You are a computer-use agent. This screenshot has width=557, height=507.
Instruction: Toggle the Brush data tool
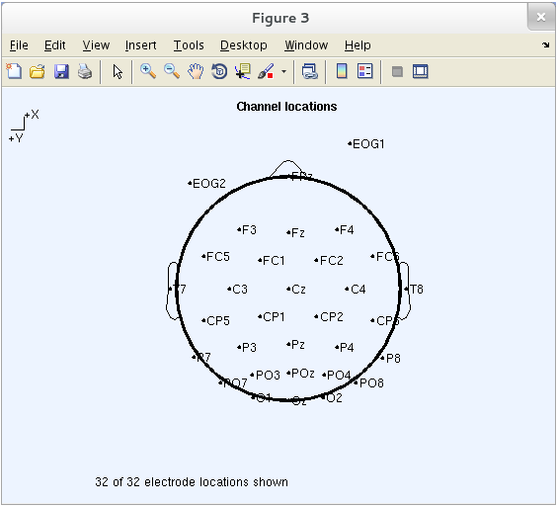[x=266, y=71]
